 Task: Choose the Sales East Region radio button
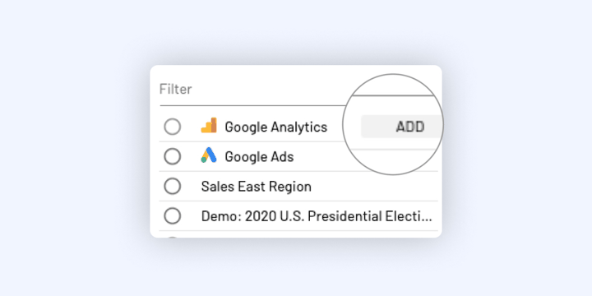click(x=172, y=186)
